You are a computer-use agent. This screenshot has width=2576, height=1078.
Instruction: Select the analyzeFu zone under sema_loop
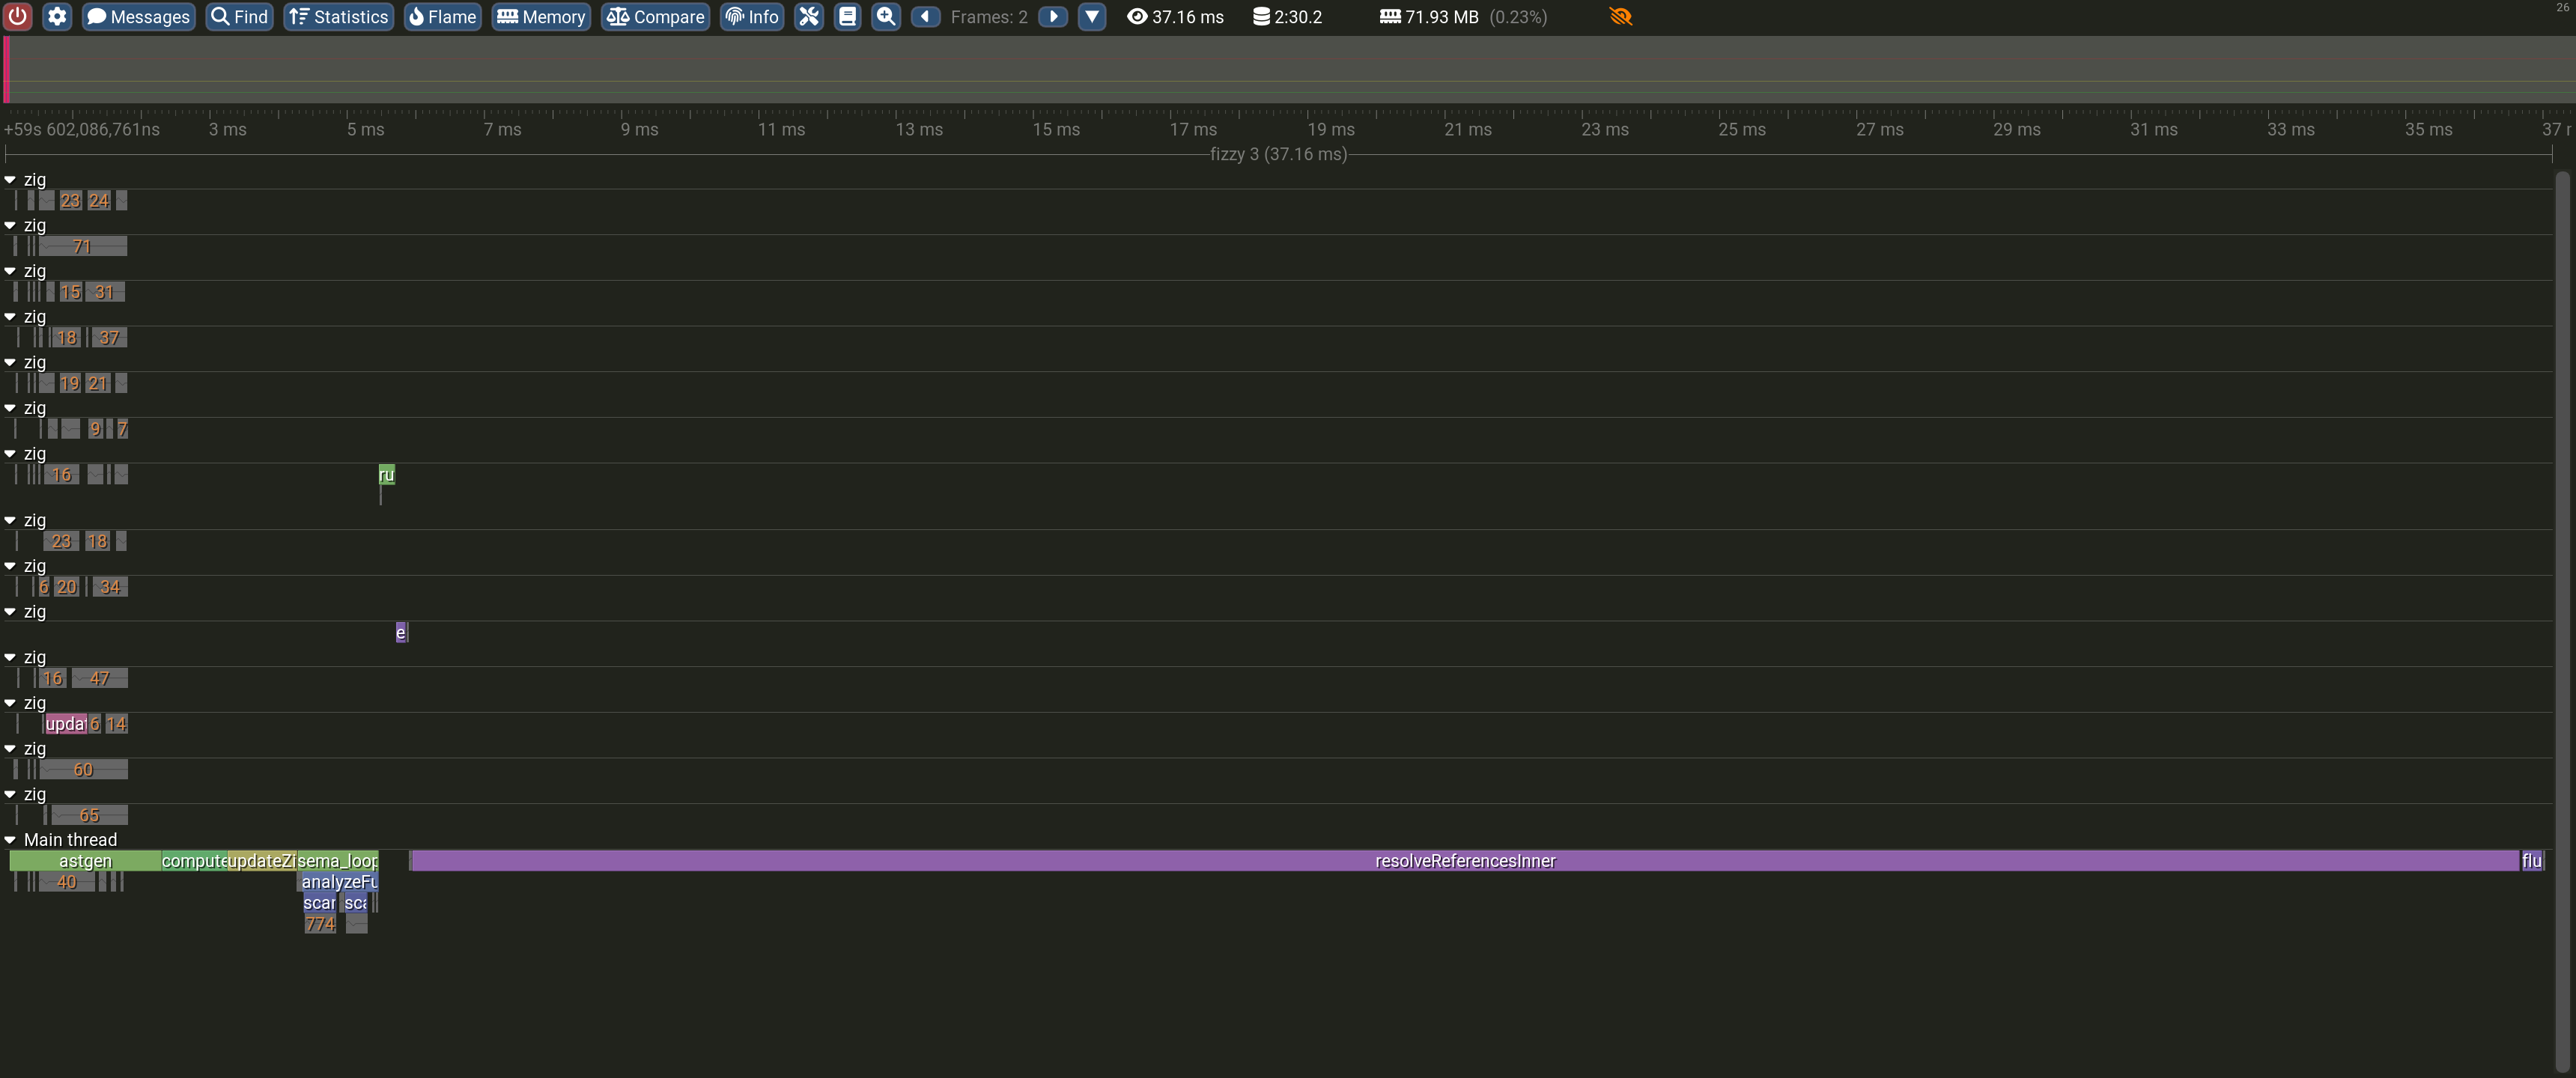click(x=339, y=882)
